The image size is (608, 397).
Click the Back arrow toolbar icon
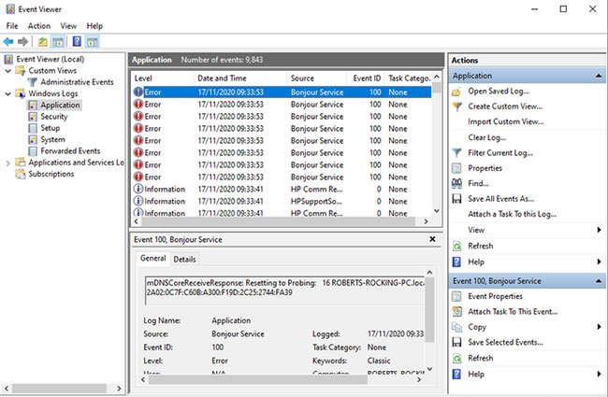[8, 41]
